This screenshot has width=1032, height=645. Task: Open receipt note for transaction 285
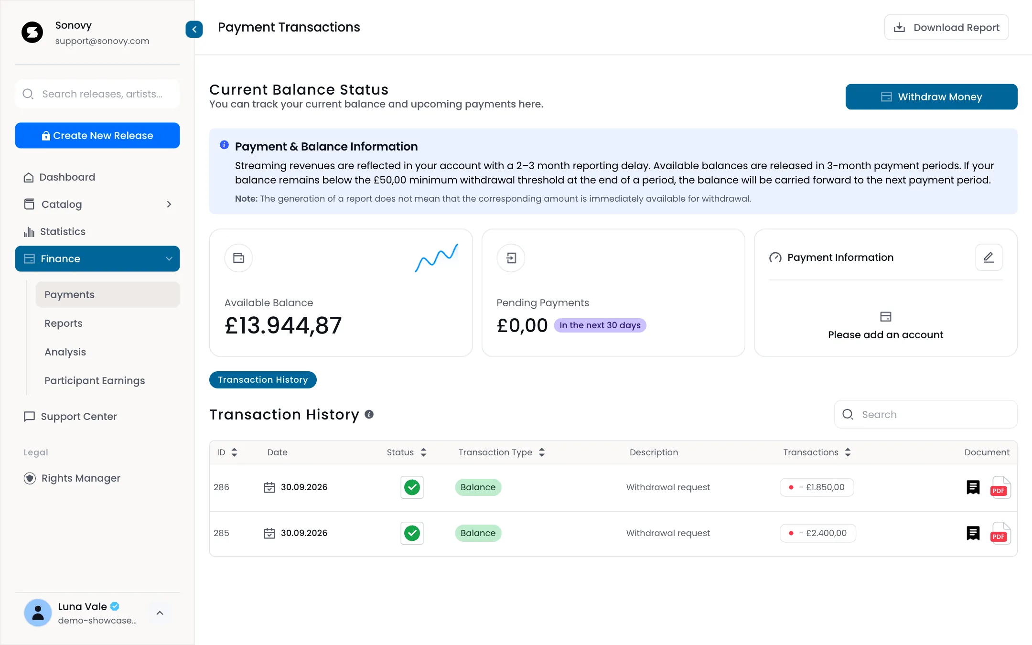973,533
